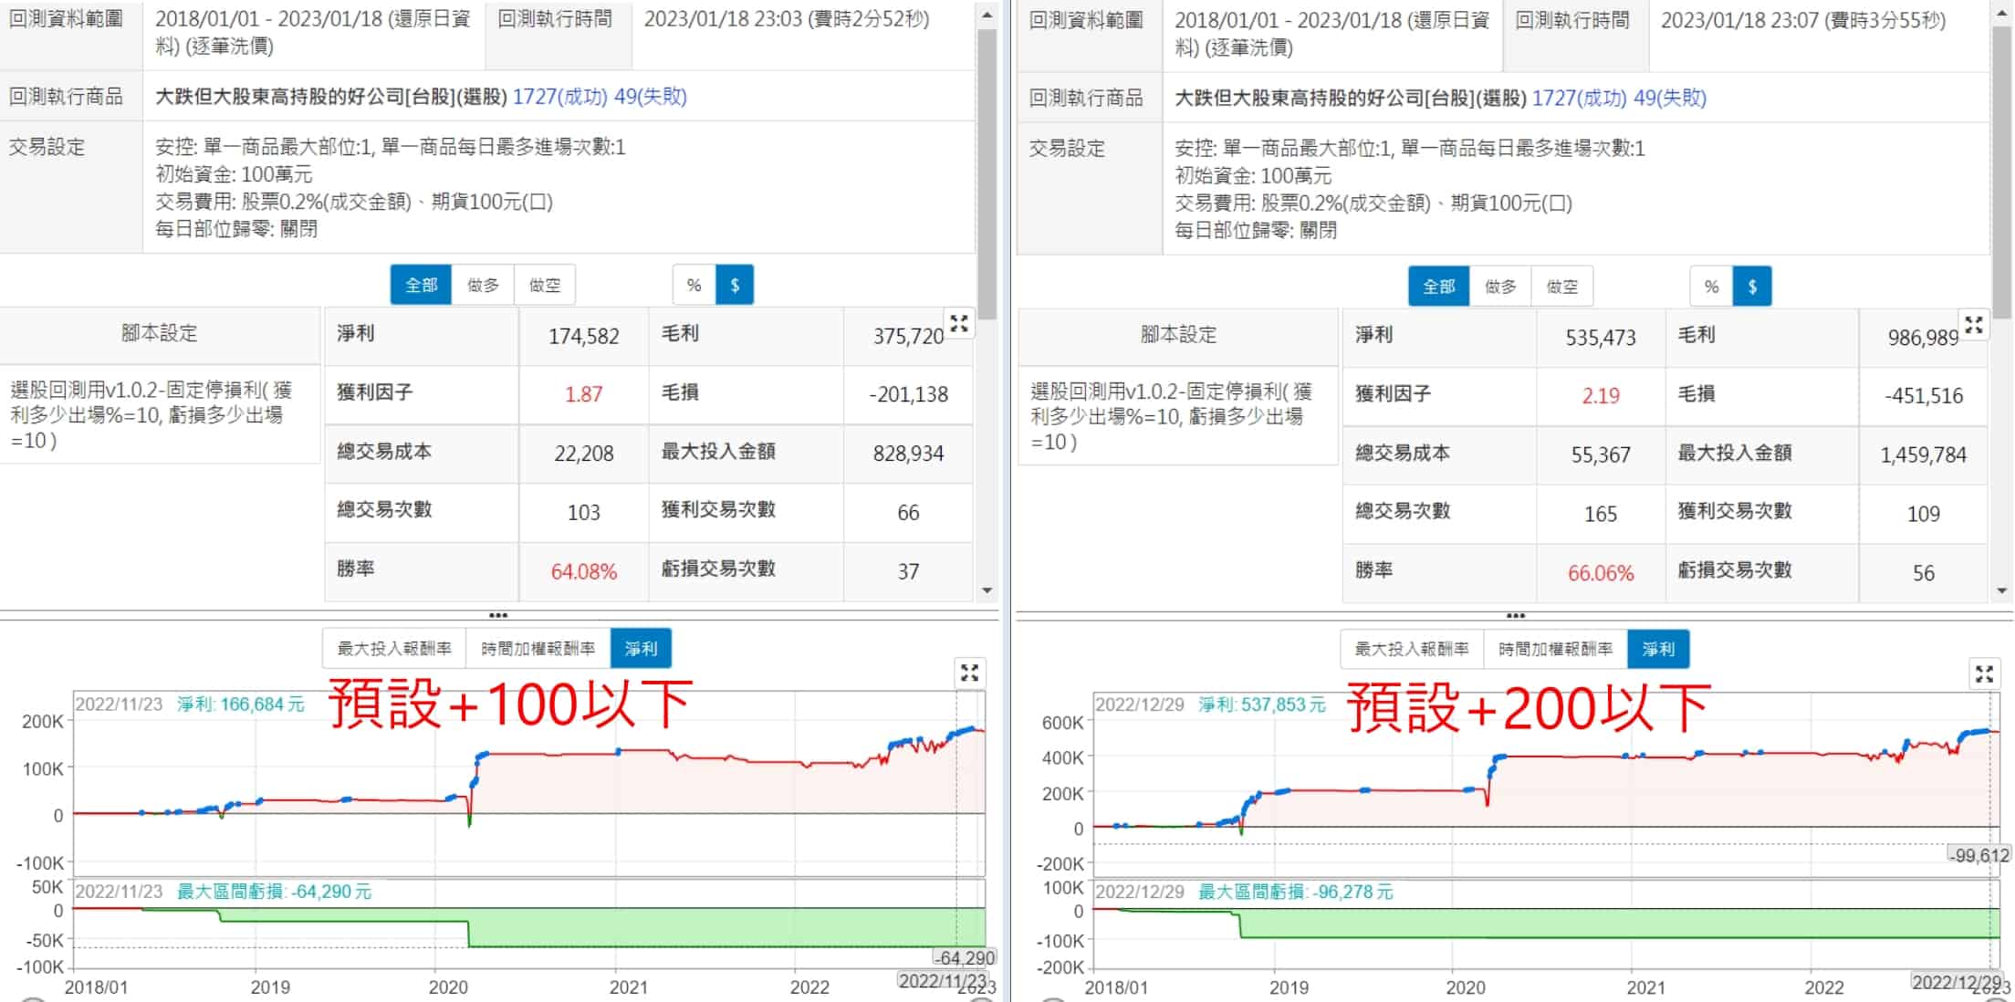Select 做多 filter in left panel
The width and height of the screenshot is (2015, 1002).
pos(483,286)
